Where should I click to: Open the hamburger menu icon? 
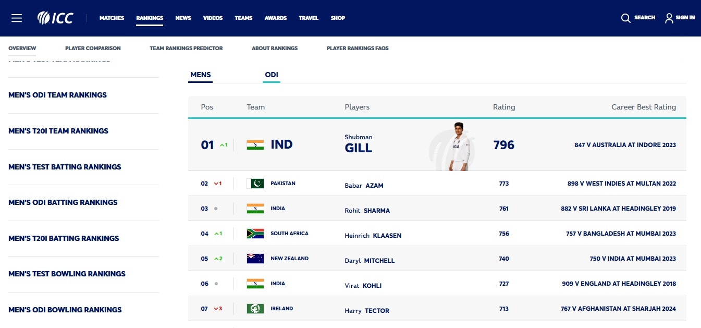point(17,18)
